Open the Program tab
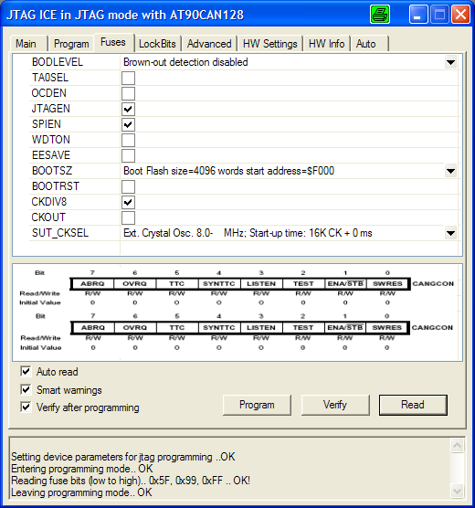 coord(71,44)
